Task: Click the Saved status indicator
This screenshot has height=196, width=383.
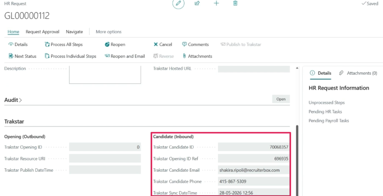Action: click(x=370, y=4)
